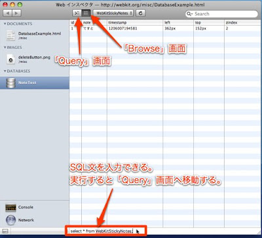This screenshot has height=238, width=262.
Task: Click the timestamp column header
Action: tap(135, 22)
